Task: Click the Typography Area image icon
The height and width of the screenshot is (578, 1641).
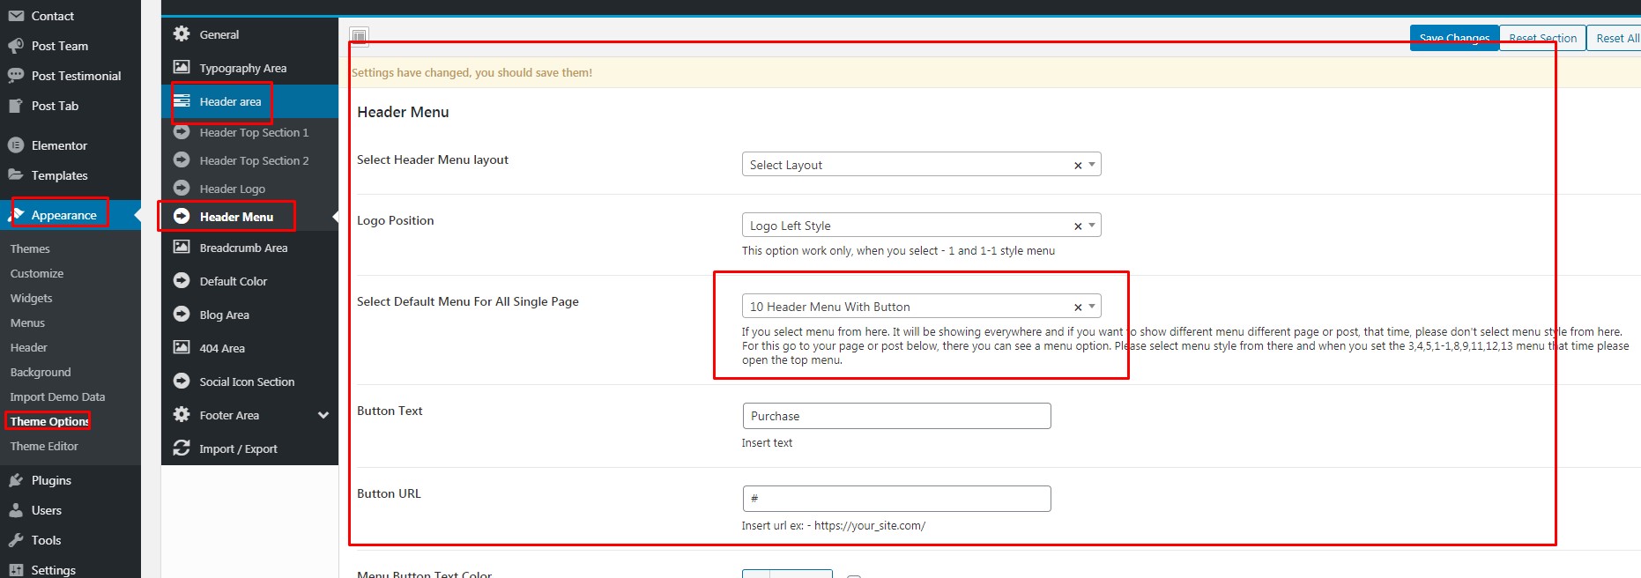Action: [182, 67]
